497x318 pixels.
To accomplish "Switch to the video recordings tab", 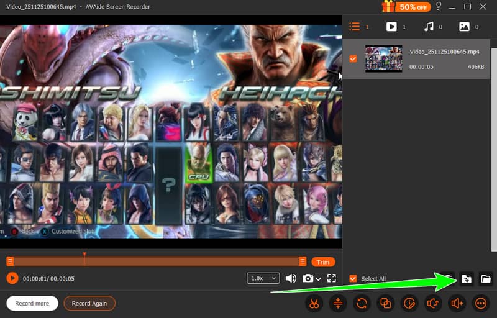I will point(396,27).
